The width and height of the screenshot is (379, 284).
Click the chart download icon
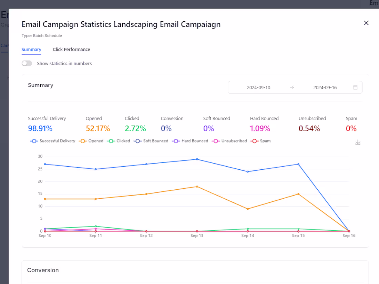click(x=358, y=143)
